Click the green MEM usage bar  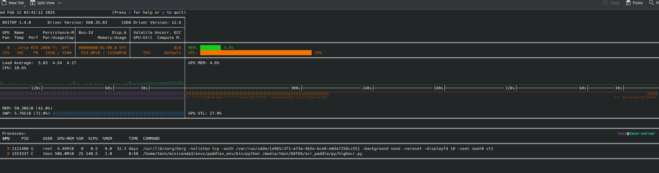(x=210, y=48)
